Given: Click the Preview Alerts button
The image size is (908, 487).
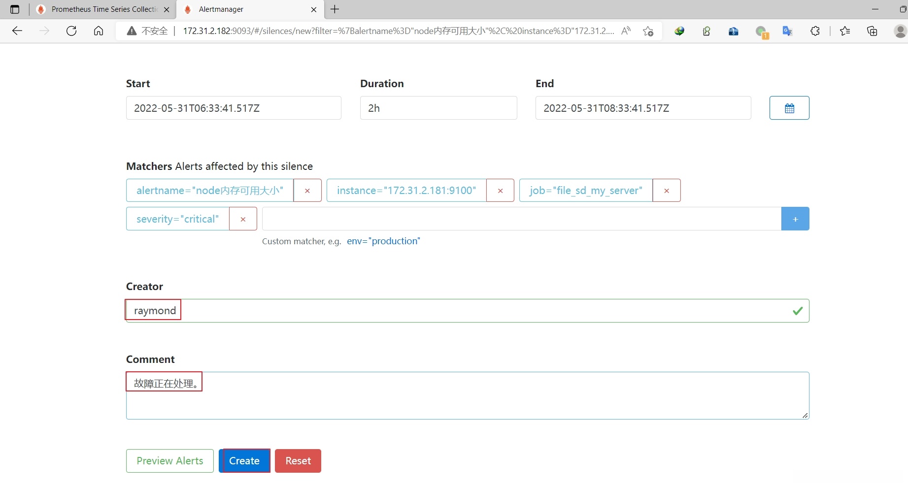Looking at the screenshot, I should [170, 461].
